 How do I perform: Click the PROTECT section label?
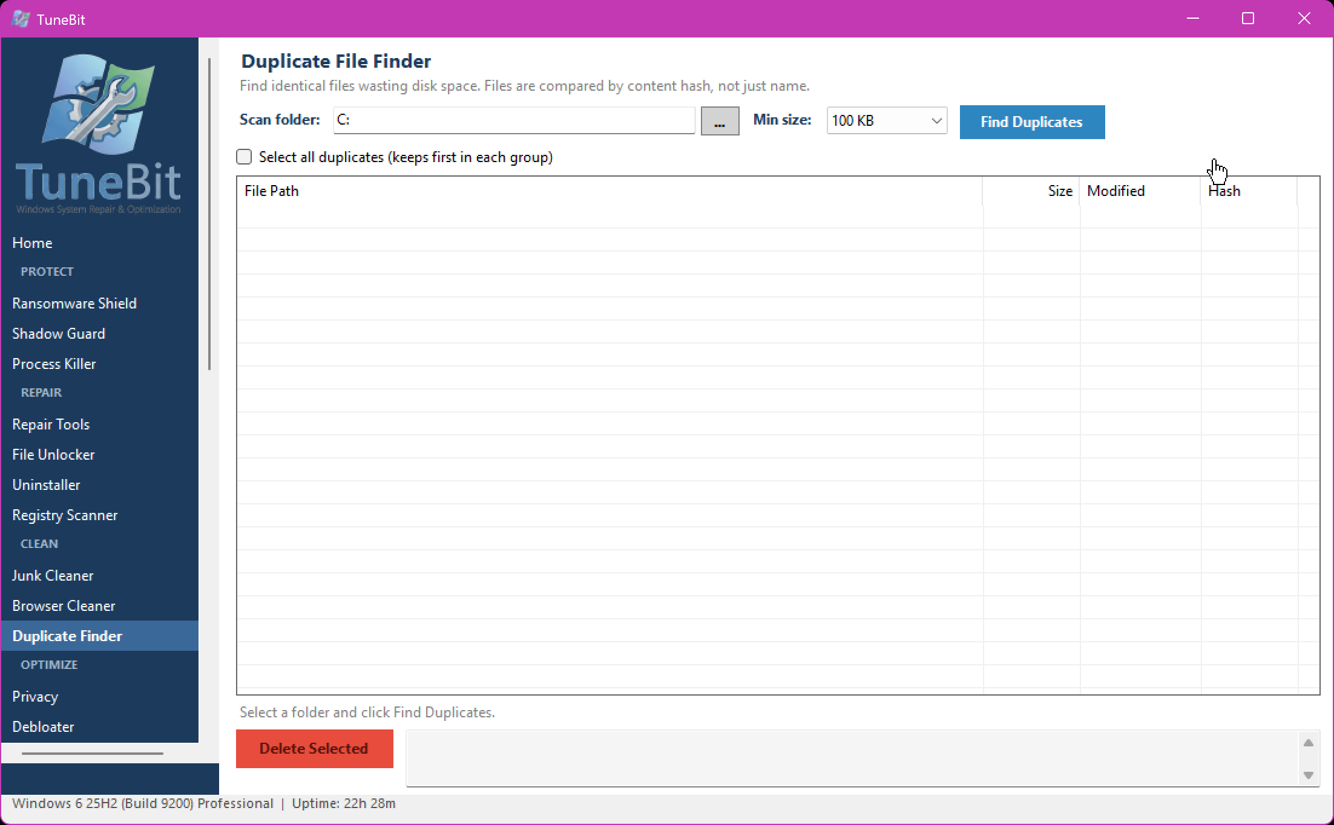pyautogui.click(x=47, y=272)
